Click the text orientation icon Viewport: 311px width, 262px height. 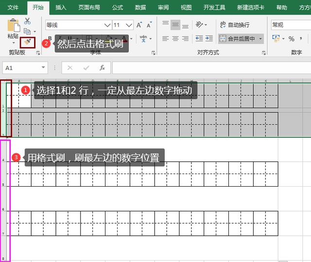point(199,25)
